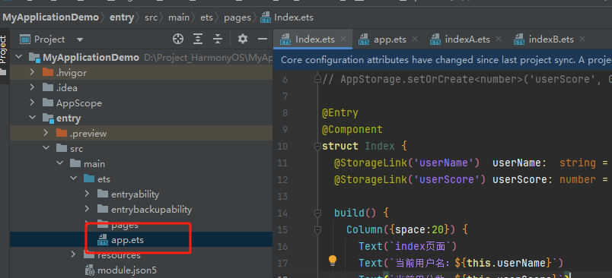The height and width of the screenshot is (278, 612).
Task: Fold the comment block at line 6
Action: click(x=317, y=80)
